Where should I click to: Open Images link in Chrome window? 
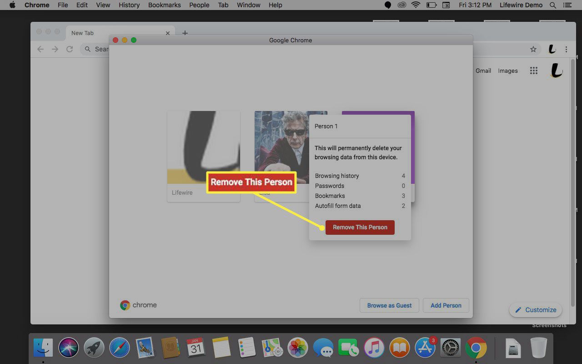click(508, 71)
